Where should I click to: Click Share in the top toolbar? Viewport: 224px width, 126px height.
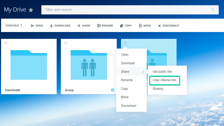pos(84,26)
